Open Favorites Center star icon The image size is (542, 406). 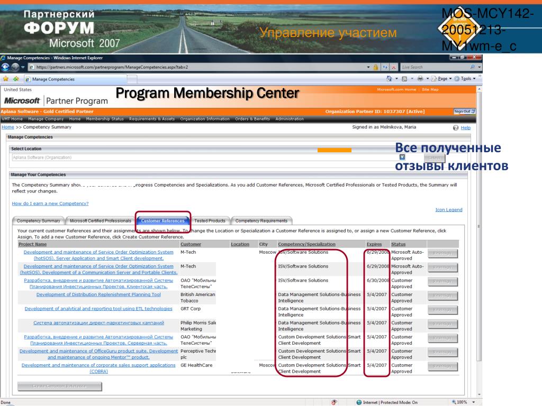point(6,79)
